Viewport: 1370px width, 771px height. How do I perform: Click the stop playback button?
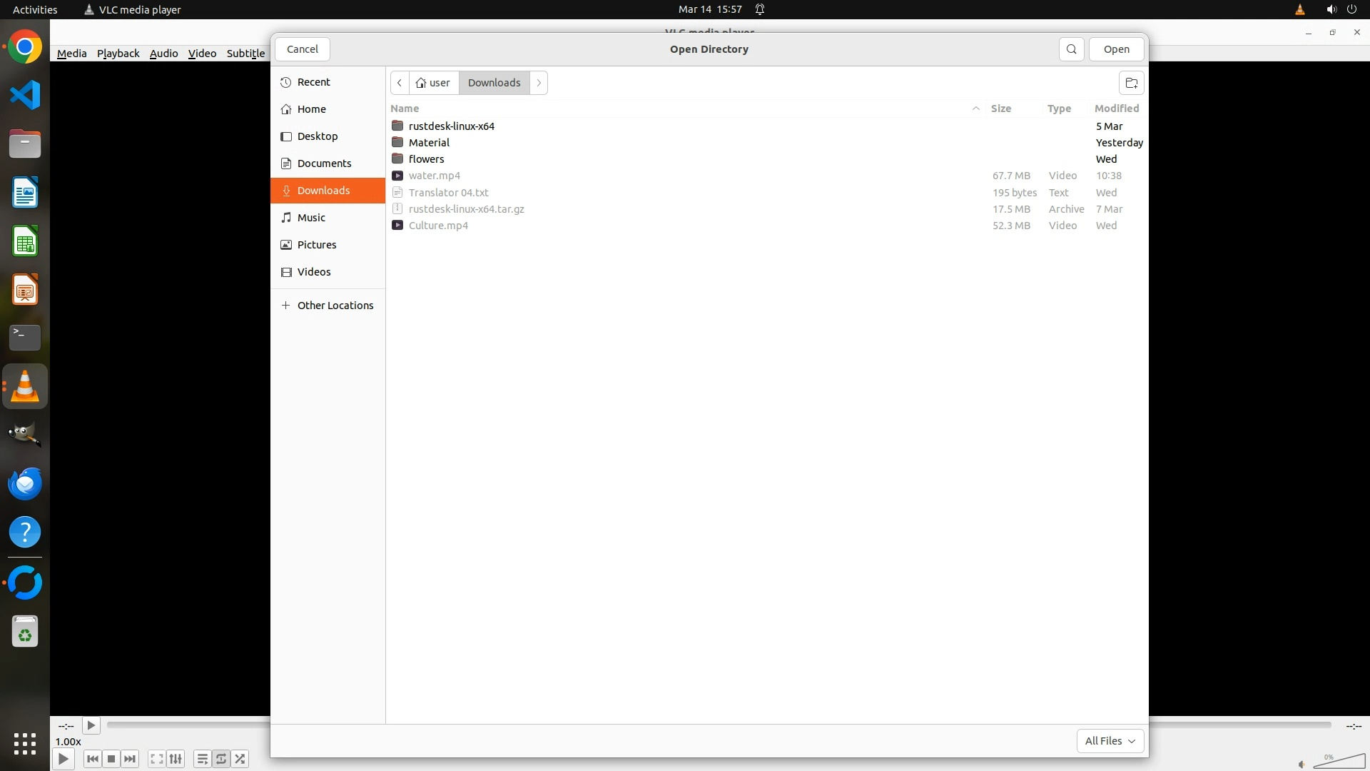click(111, 759)
